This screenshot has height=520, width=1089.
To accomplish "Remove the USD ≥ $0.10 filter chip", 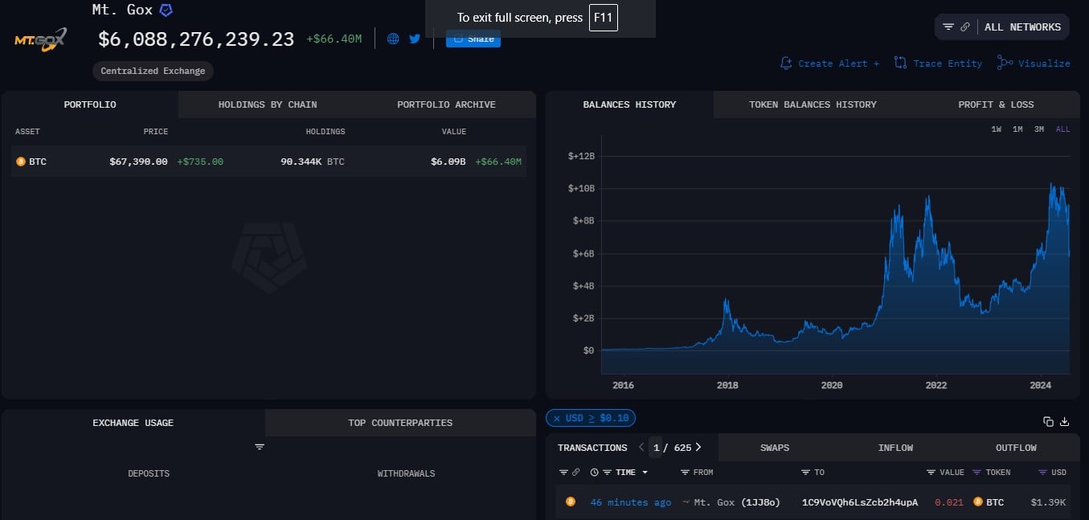I will coord(557,418).
